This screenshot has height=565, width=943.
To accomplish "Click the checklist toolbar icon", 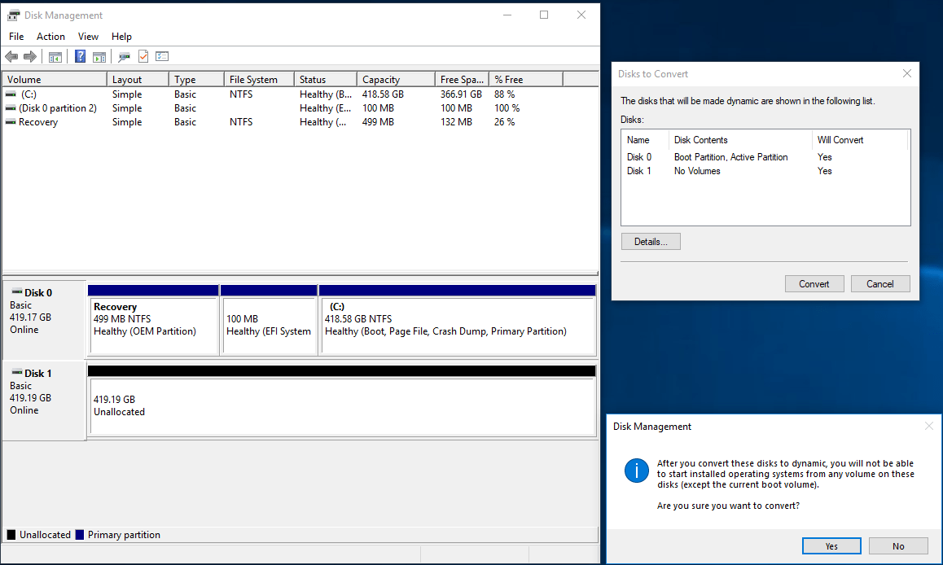I will (x=162, y=56).
